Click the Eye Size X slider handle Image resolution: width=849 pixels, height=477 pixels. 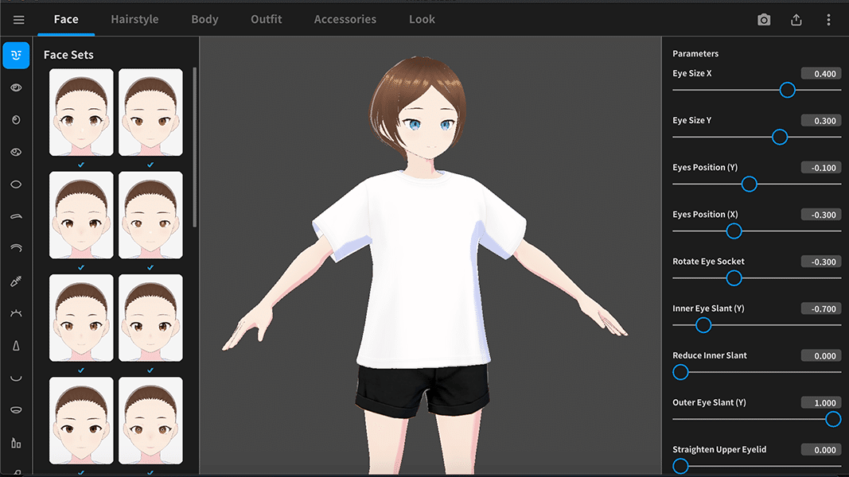coord(787,91)
